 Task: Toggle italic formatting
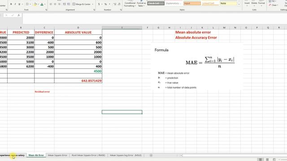click(x=15, y=4)
